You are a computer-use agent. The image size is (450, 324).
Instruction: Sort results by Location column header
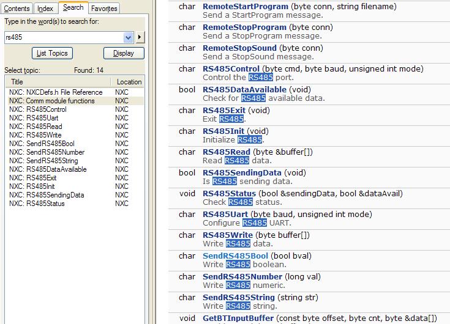coord(129,82)
